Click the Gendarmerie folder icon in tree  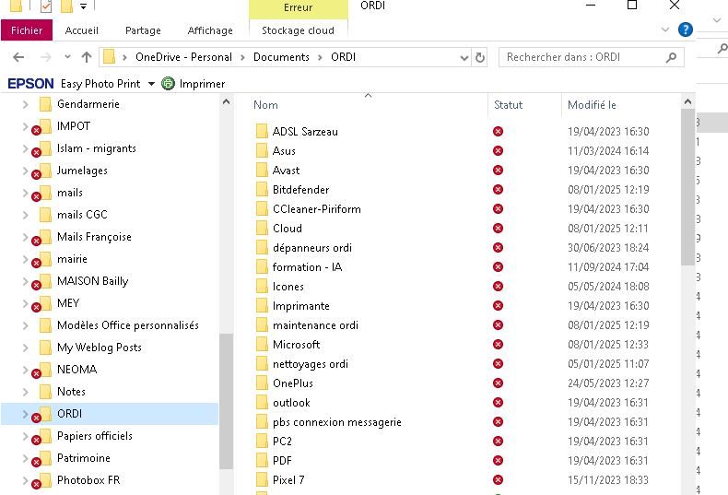[45, 104]
